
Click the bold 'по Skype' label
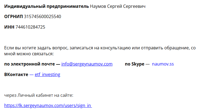point(134,64)
